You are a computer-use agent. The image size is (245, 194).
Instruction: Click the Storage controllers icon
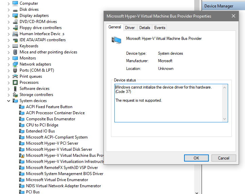15,95
